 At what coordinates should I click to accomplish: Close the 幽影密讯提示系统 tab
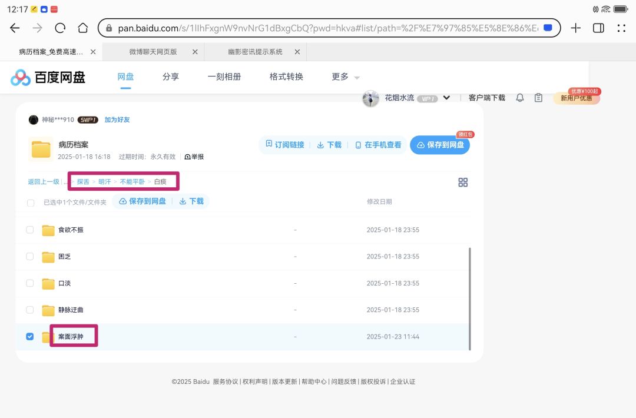(x=297, y=52)
